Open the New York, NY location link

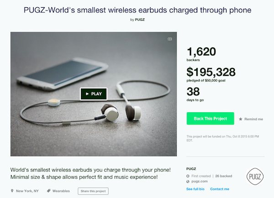point(27,191)
